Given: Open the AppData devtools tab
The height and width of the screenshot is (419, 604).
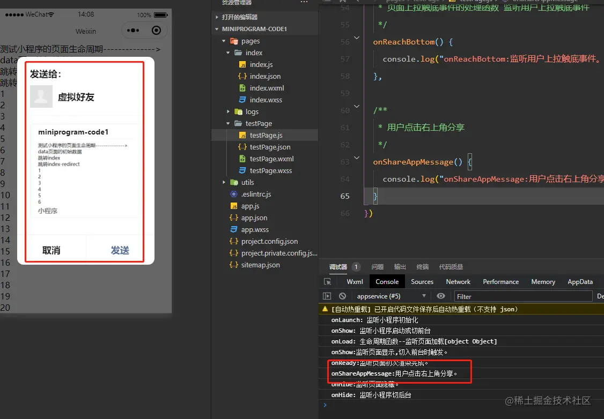Looking at the screenshot, I should [x=580, y=282].
